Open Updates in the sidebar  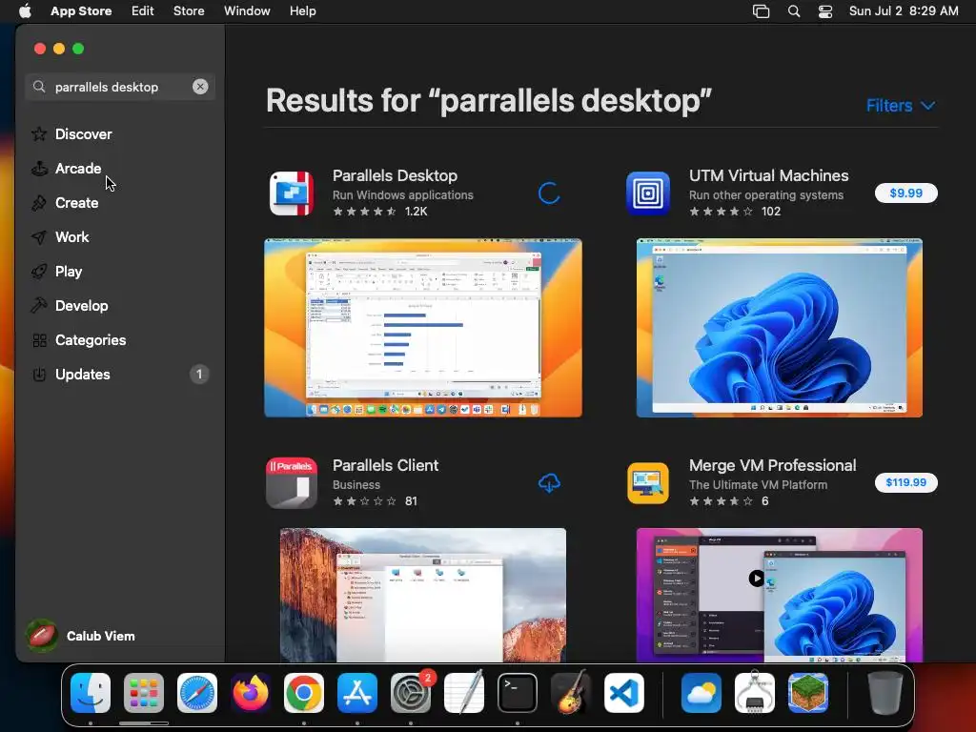[x=82, y=374]
